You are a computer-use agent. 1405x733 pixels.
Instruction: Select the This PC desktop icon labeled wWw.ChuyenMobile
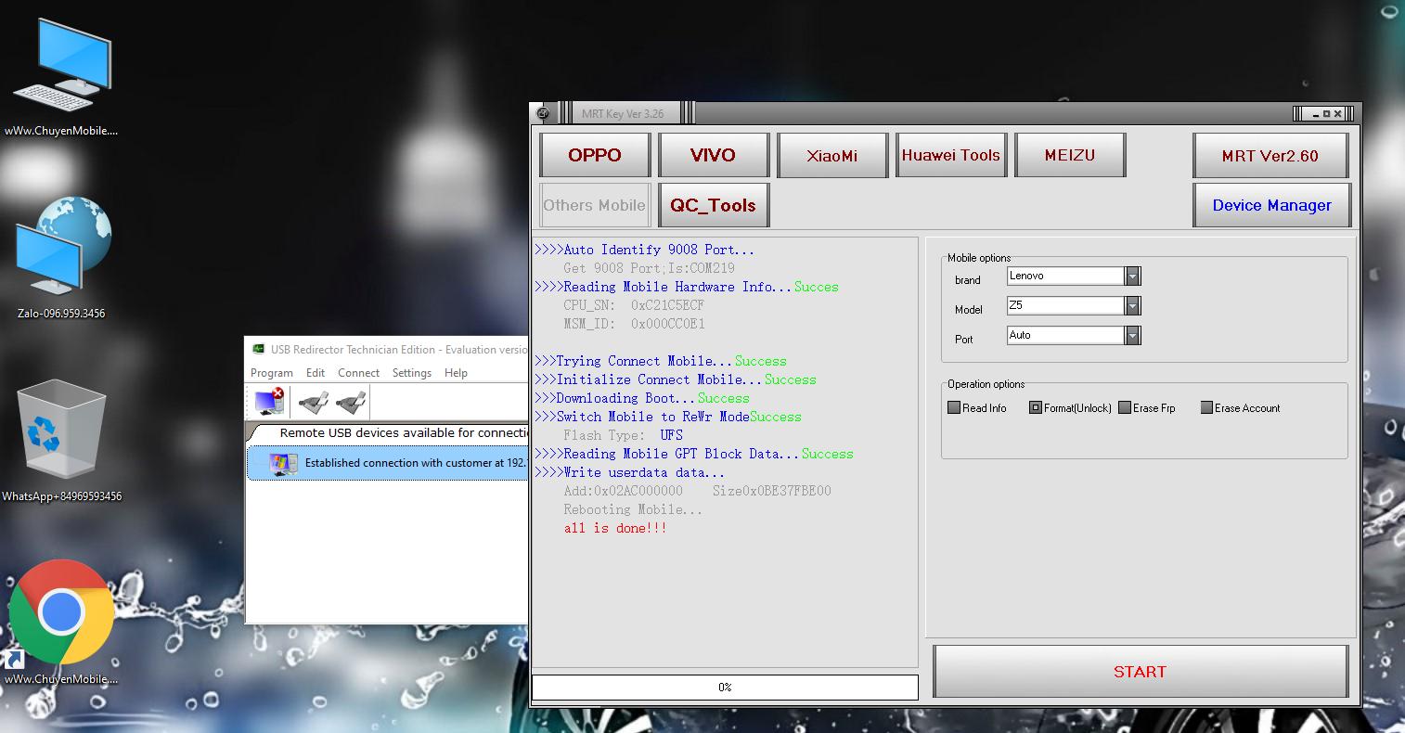61,77
